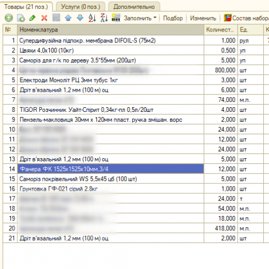Delete the row with the red cross icon
The image size is (269, 269).
click(x=44, y=18)
